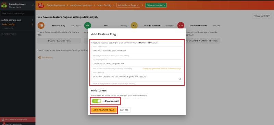Focus the Hint (Optional) text area

137,77
